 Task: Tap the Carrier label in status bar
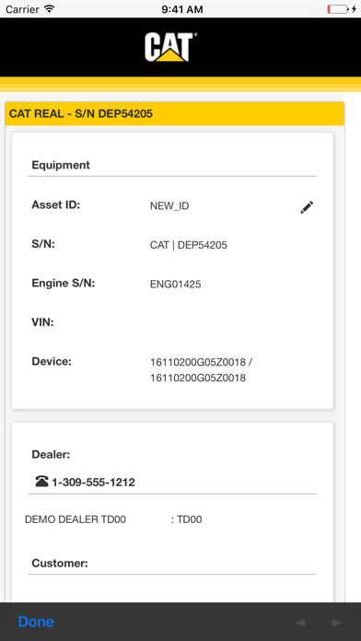(x=23, y=9)
